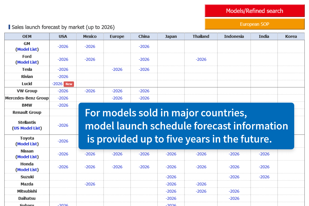Click Mazda's -2026 Mexico link

pos(90,184)
